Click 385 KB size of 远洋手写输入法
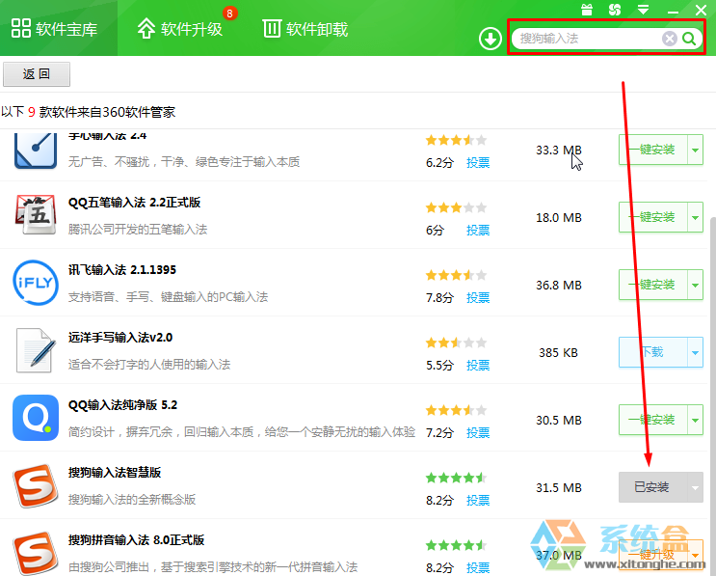This screenshot has height=576, width=716. pyautogui.click(x=558, y=353)
